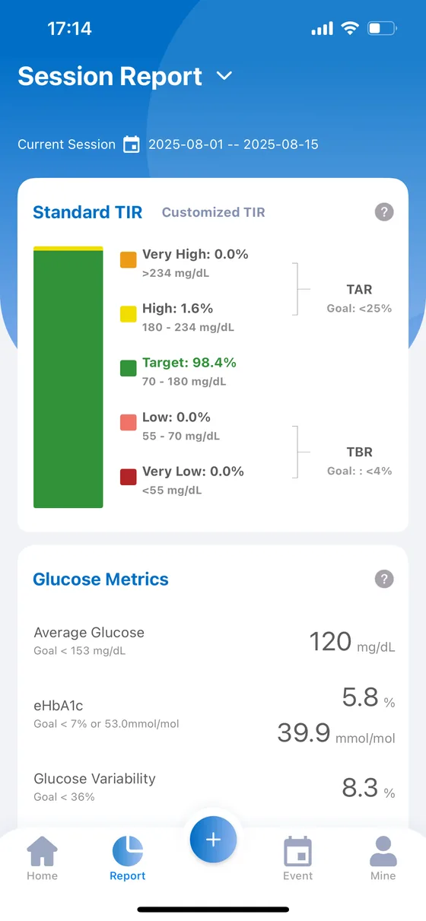The height and width of the screenshot is (921, 426).
Task: Tap the Glucose Variability row
Action: 213,787
